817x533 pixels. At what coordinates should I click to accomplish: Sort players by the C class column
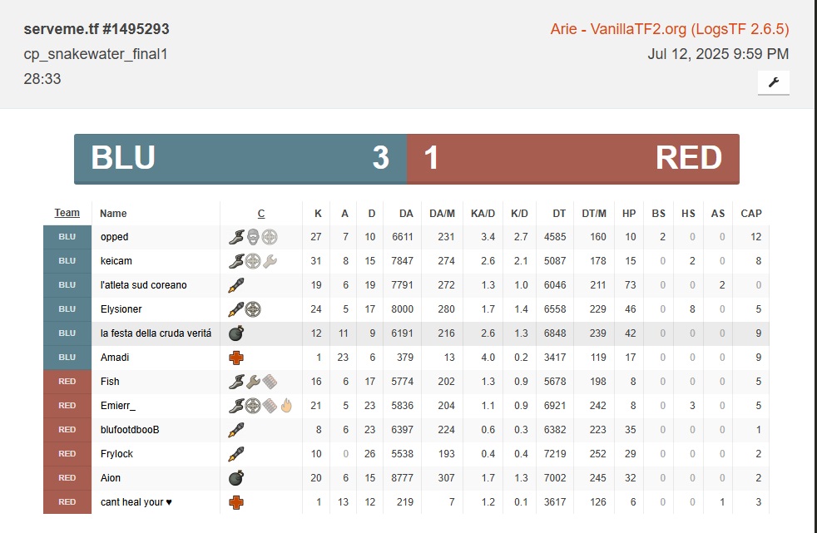(261, 214)
